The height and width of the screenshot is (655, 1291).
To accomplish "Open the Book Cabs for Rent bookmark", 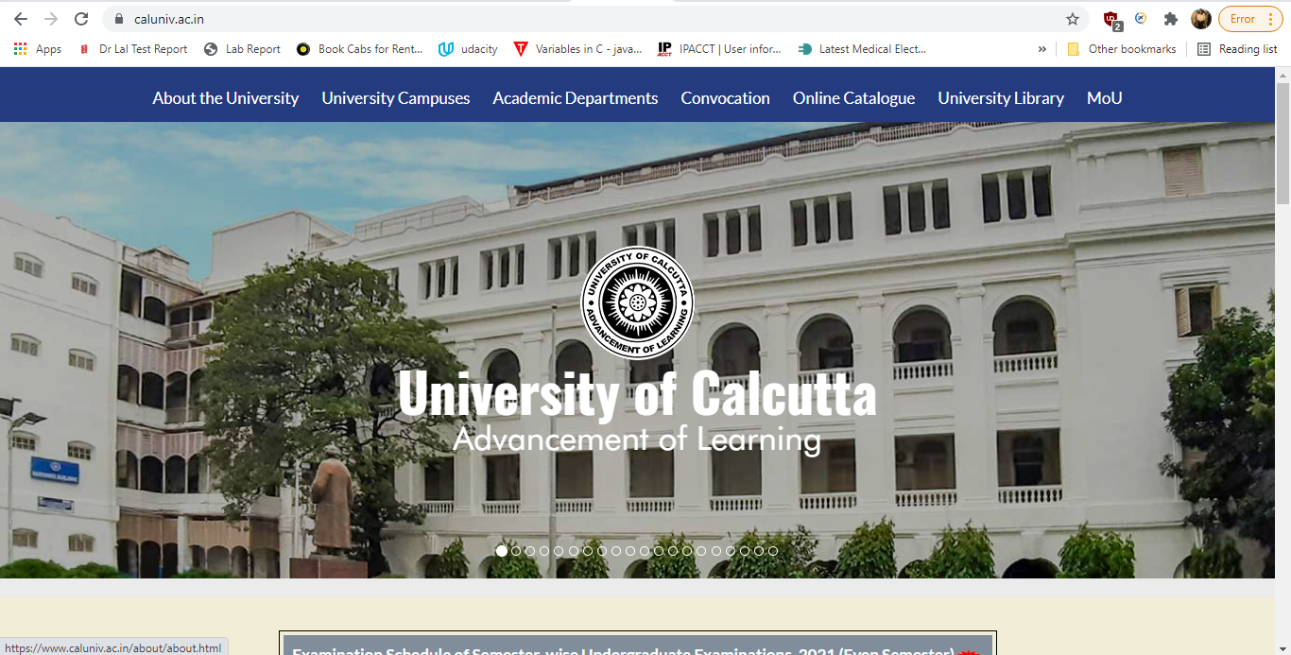I will [359, 49].
